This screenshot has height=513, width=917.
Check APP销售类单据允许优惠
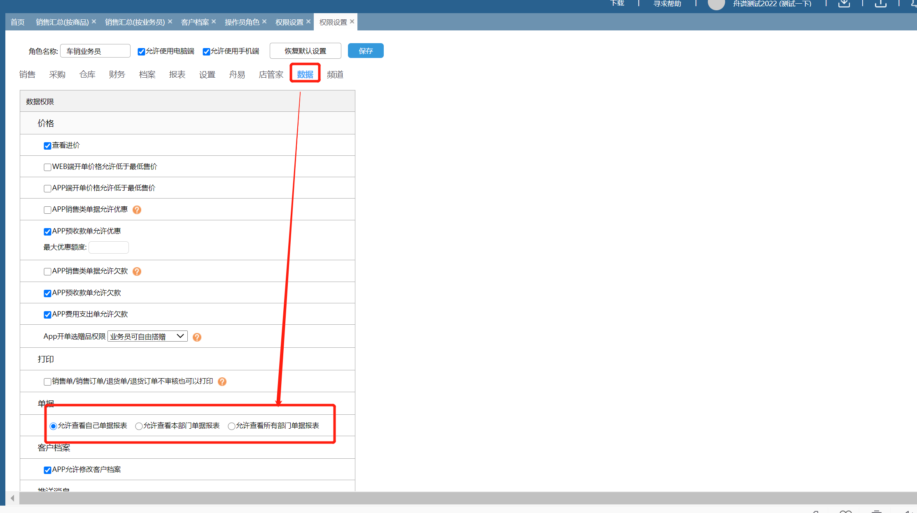tap(47, 210)
